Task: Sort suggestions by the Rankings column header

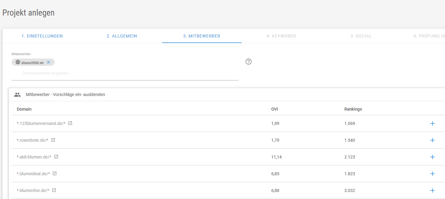Action: coord(353,109)
